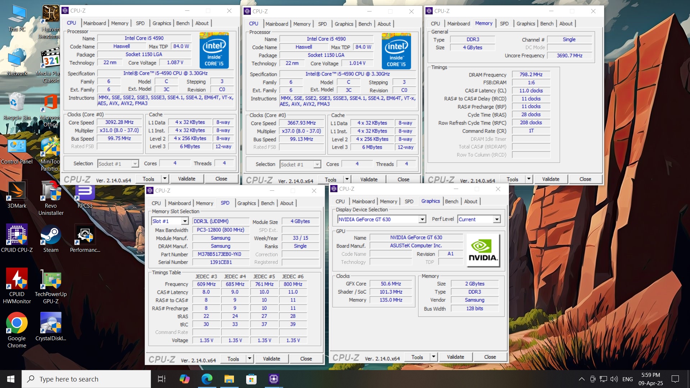Viewport: 690px width, 388px height.
Task: Open CrystalDiskInfo desktop shortcut
Action: pyautogui.click(x=51, y=327)
